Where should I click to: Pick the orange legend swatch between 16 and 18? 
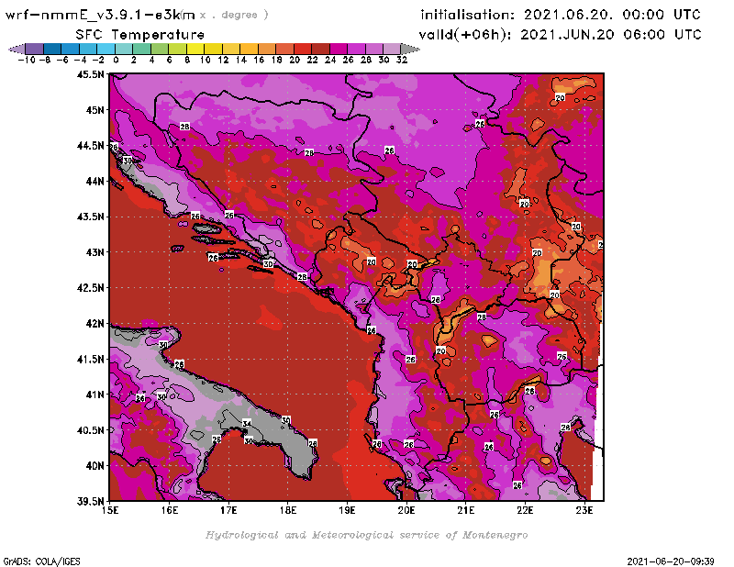click(x=267, y=49)
